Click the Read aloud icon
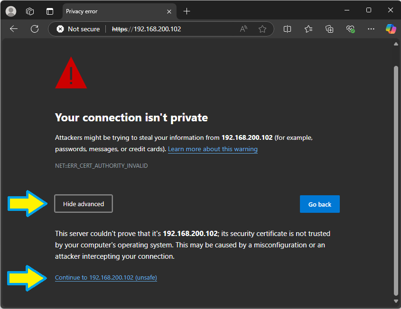 tap(243, 29)
